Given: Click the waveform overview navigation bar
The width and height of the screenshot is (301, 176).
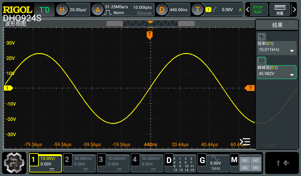Looking at the screenshot, I should click(150, 23).
